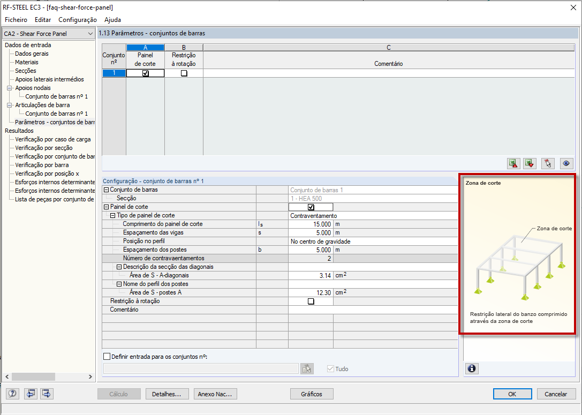
Task: Collapse the Painel de corte group
Action: (106, 207)
